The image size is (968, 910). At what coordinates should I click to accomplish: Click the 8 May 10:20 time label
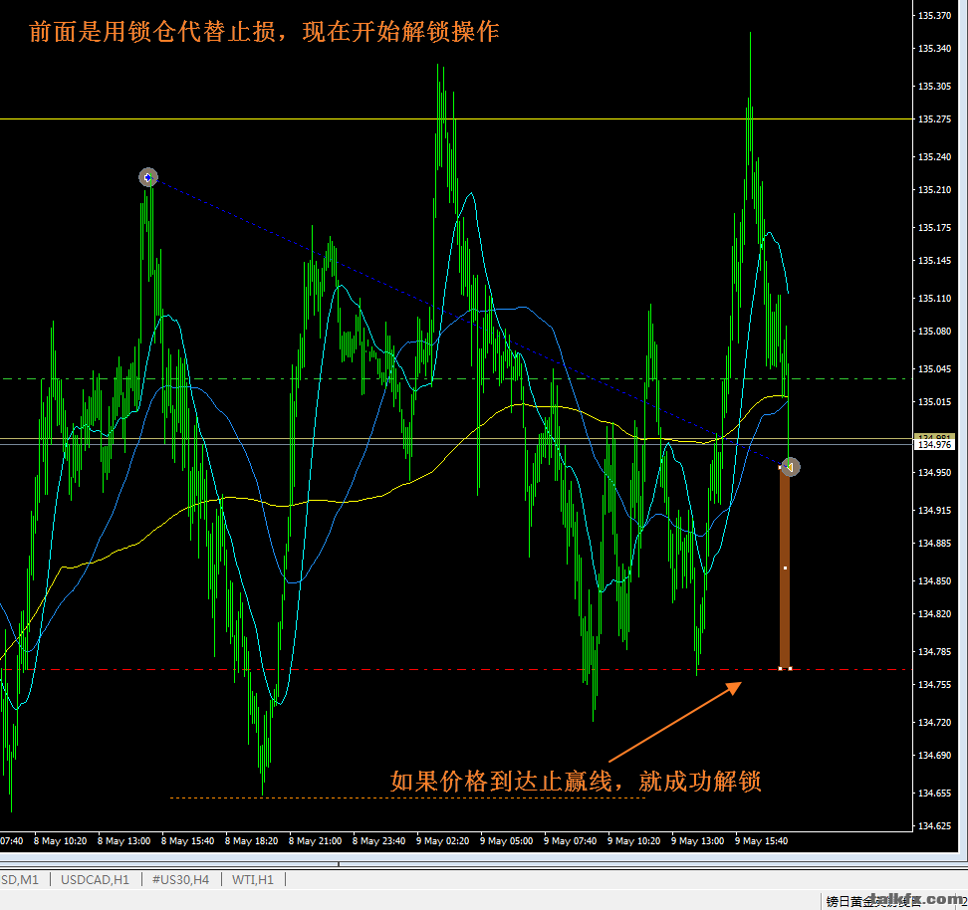pos(60,841)
